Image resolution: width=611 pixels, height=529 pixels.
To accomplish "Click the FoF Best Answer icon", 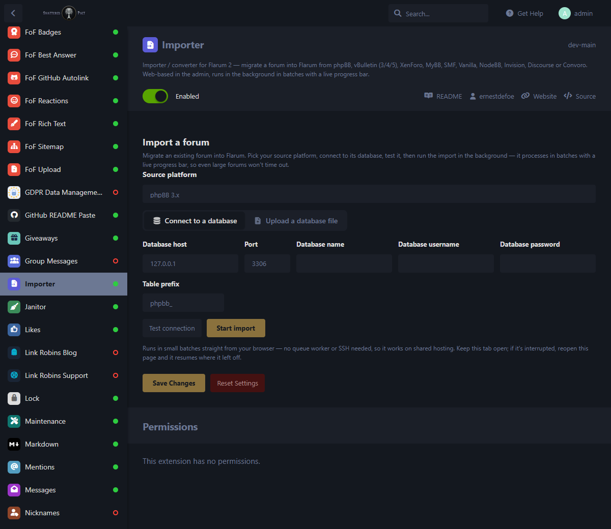I will 14,55.
